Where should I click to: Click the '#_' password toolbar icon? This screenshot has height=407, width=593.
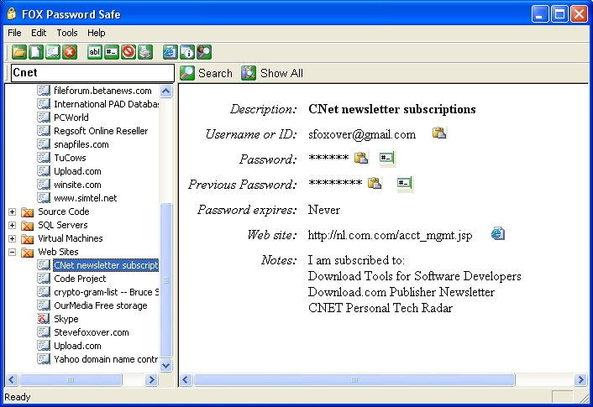[112, 52]
